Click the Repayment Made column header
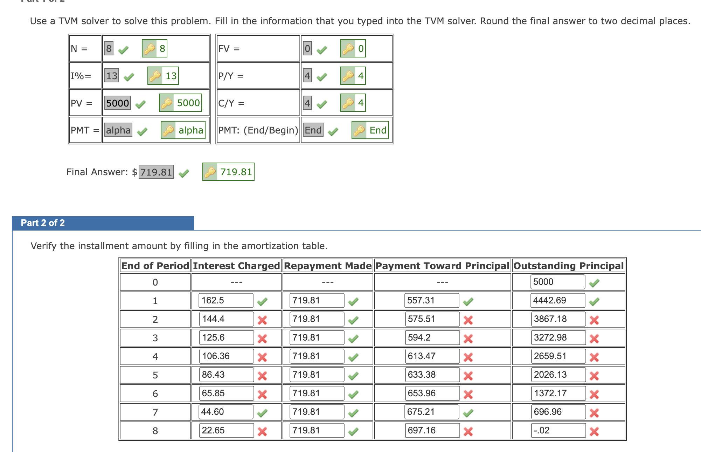The width and height of the screenshot is (701, 452). coord(328,266)
